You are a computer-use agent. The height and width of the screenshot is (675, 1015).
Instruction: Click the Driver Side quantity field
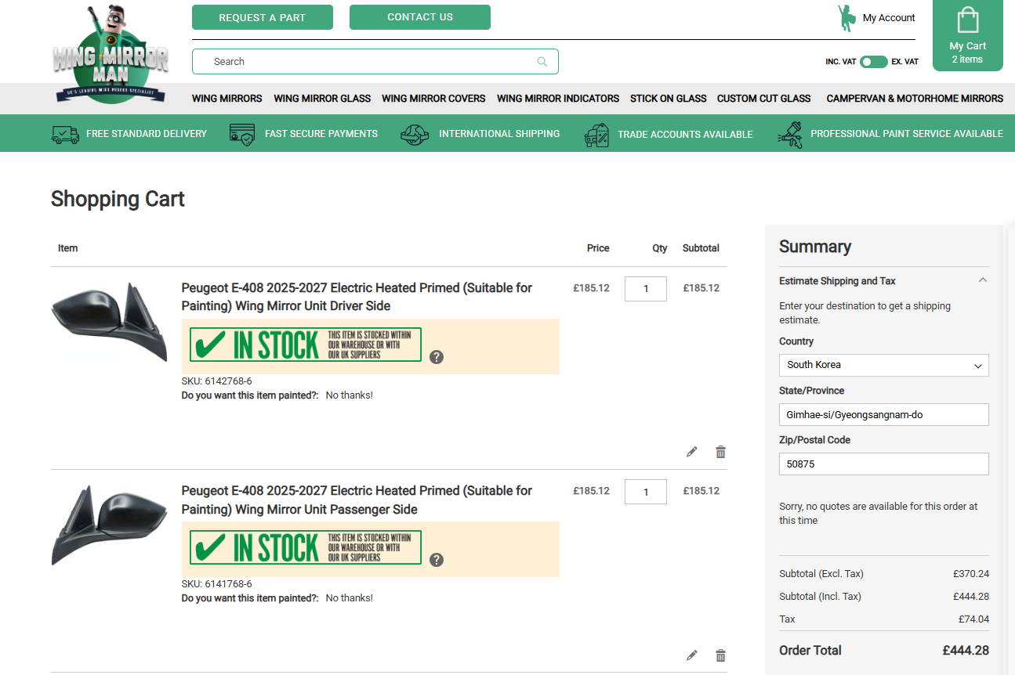click(x=646, y=289)
